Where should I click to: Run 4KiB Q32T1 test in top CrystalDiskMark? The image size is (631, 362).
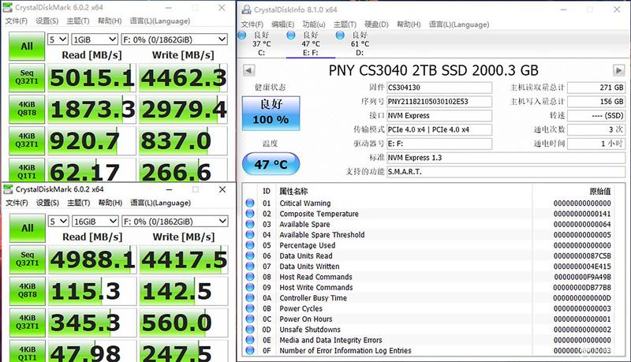pyautogui.click(x=27, y=140)
